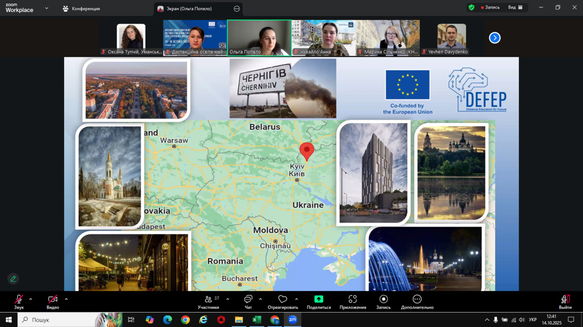
Task: Switch to the Конференция tab
Action: click(x=82, y=9)
